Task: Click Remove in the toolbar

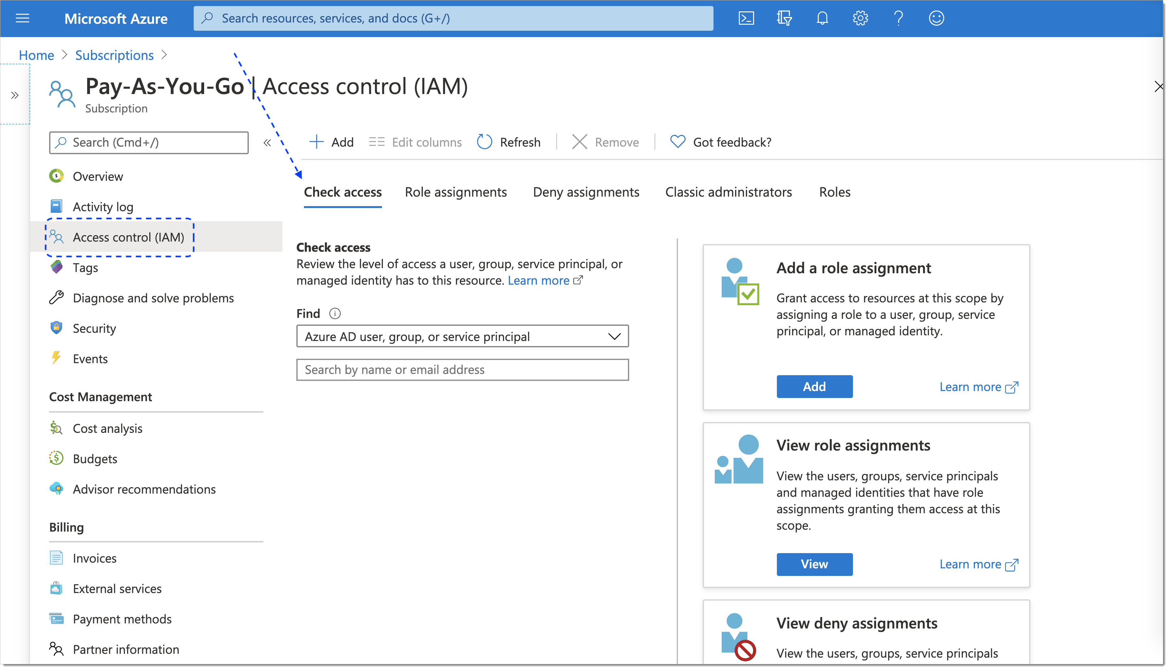Action: [605, 142]
